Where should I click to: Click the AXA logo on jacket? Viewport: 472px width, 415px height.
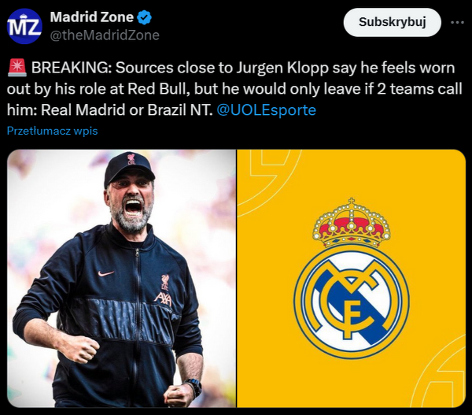pos(163,298)
